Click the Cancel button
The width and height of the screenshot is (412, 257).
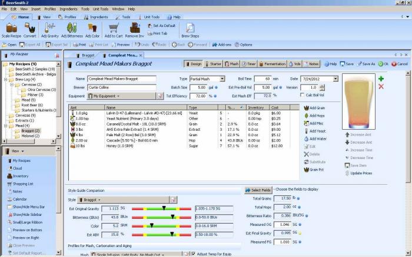(400, 64)
